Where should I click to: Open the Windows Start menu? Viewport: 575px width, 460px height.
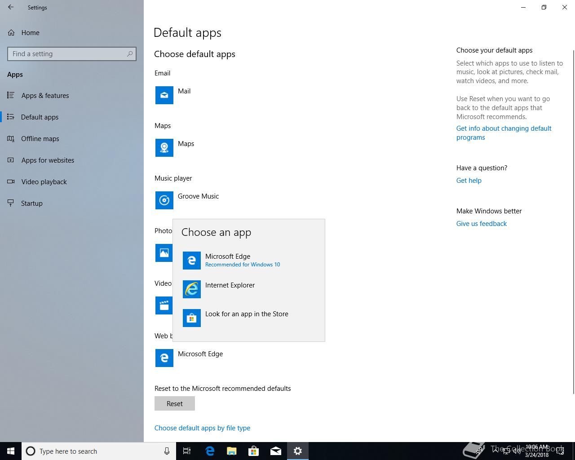[x=11, y=451]
